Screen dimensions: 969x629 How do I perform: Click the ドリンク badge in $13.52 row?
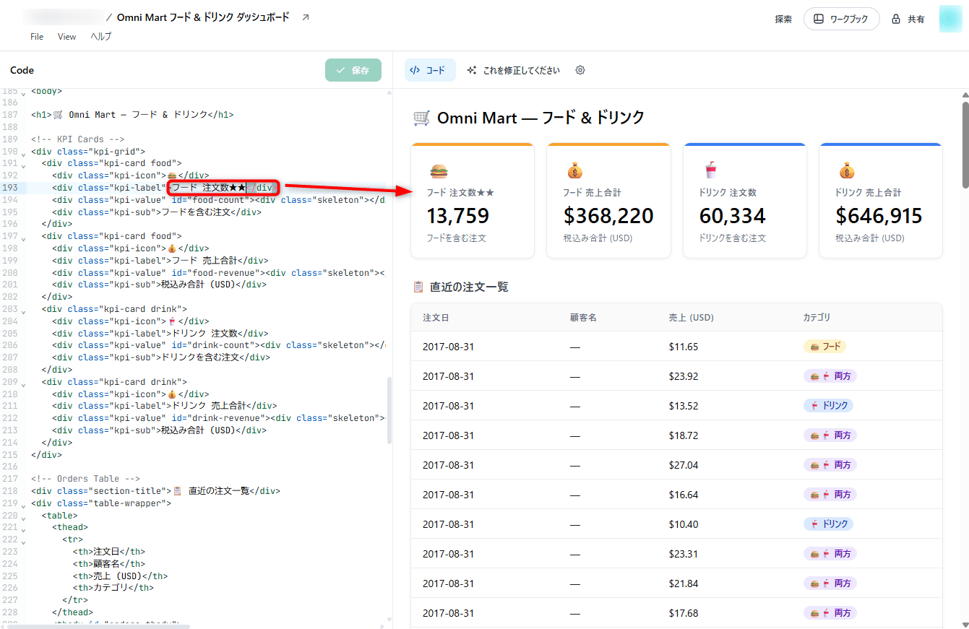pyautogui.click(x=828, y=406)
